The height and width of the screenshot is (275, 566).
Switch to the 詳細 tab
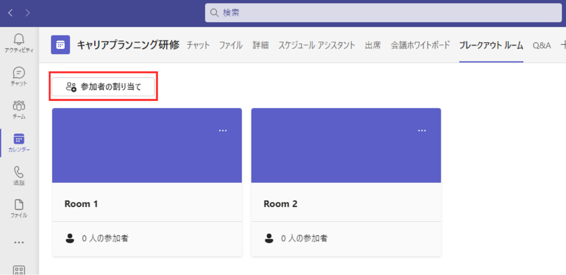[261, 45]
